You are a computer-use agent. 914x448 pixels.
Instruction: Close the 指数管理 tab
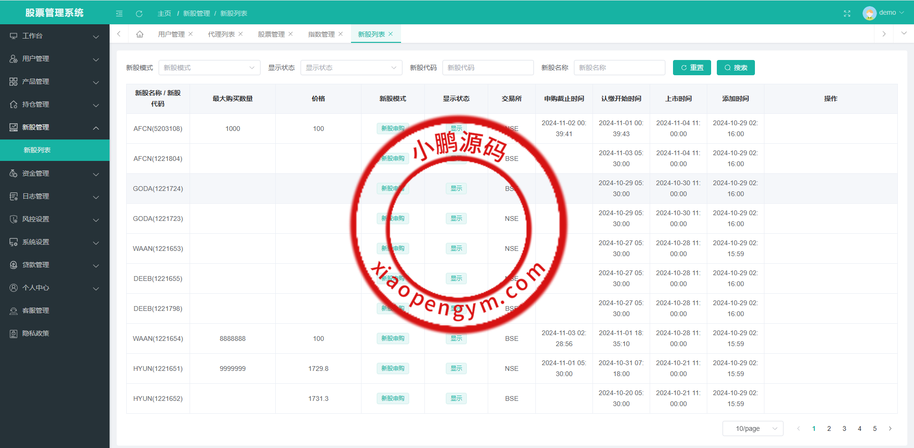pos(341,34)
